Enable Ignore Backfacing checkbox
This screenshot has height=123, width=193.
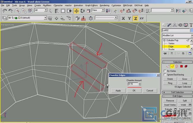(x=165, y=74)
